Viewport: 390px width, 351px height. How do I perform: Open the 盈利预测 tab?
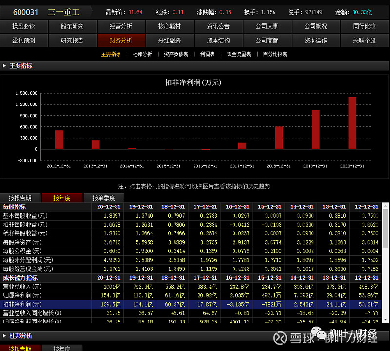(x=23, y=41)
